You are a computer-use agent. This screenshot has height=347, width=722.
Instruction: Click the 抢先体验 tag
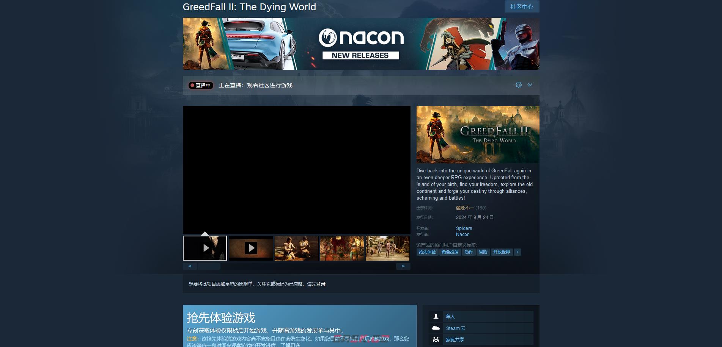click(427, 252)
